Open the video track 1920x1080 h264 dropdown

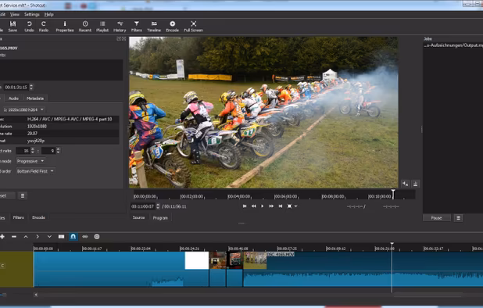pos(23,109)
